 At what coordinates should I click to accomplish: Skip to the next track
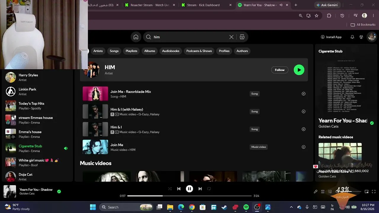click(200, 189)
